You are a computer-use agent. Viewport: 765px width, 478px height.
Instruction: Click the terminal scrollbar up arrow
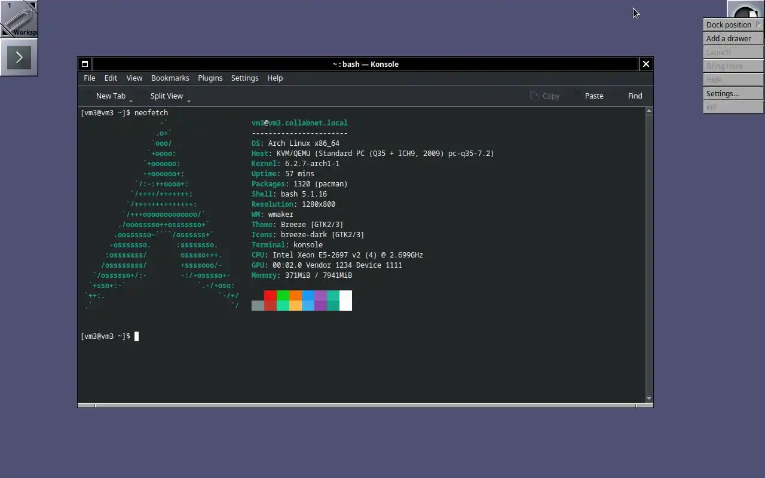click(x=649, y=111)
